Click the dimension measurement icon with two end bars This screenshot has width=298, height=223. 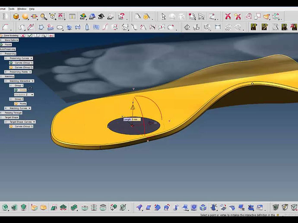(x=217, y=27)
